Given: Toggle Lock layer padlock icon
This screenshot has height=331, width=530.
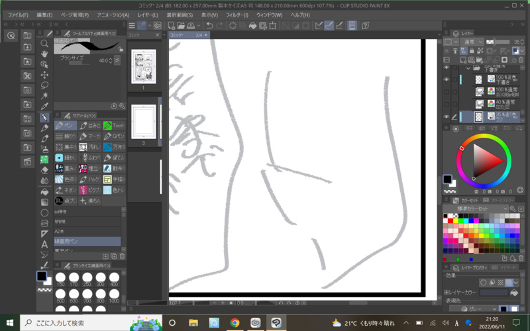Looking at the screenshot, I should coord(472,51).
